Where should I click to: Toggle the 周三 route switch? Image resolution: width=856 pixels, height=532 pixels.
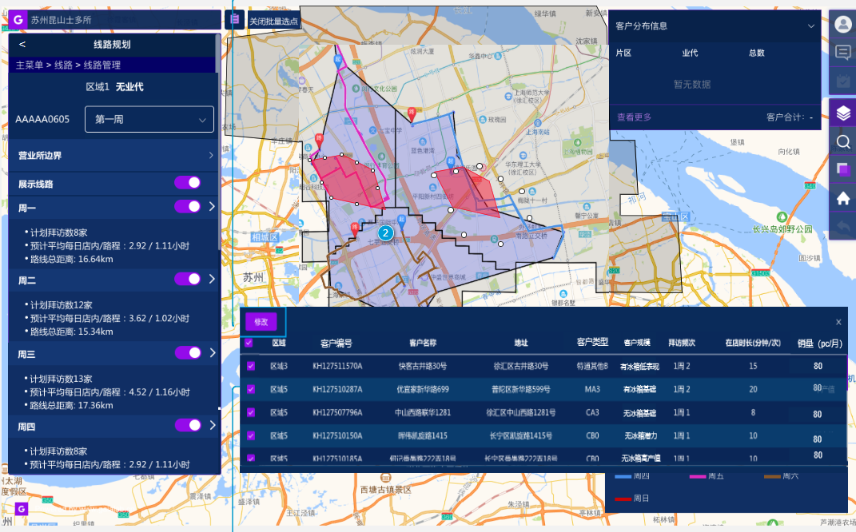[187, 353]
